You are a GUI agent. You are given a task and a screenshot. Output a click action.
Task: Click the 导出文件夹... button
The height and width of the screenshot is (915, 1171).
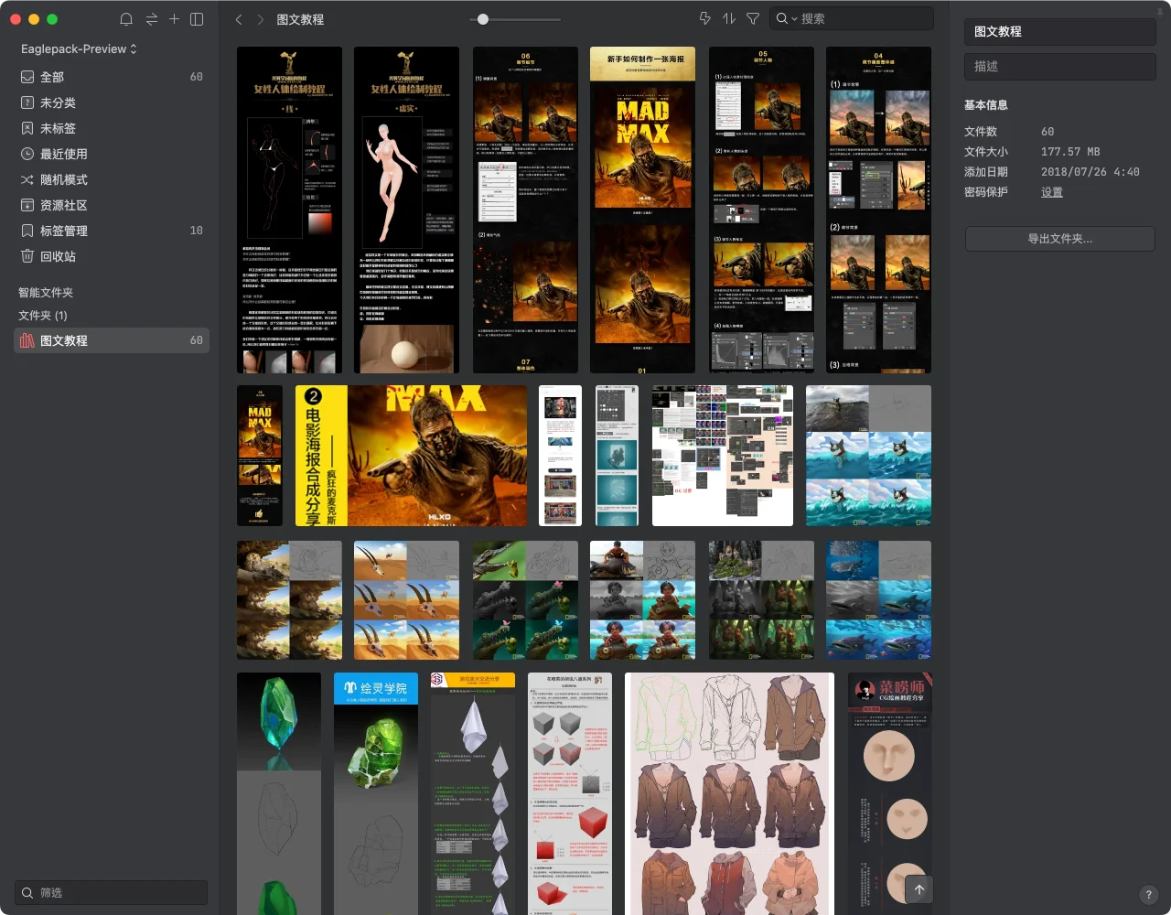point(1059,239)
